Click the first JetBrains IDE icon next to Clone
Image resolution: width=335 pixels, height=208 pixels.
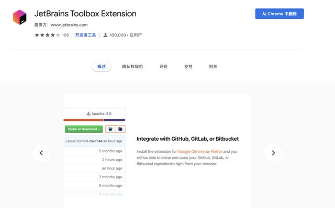click(x=110, y=129)
